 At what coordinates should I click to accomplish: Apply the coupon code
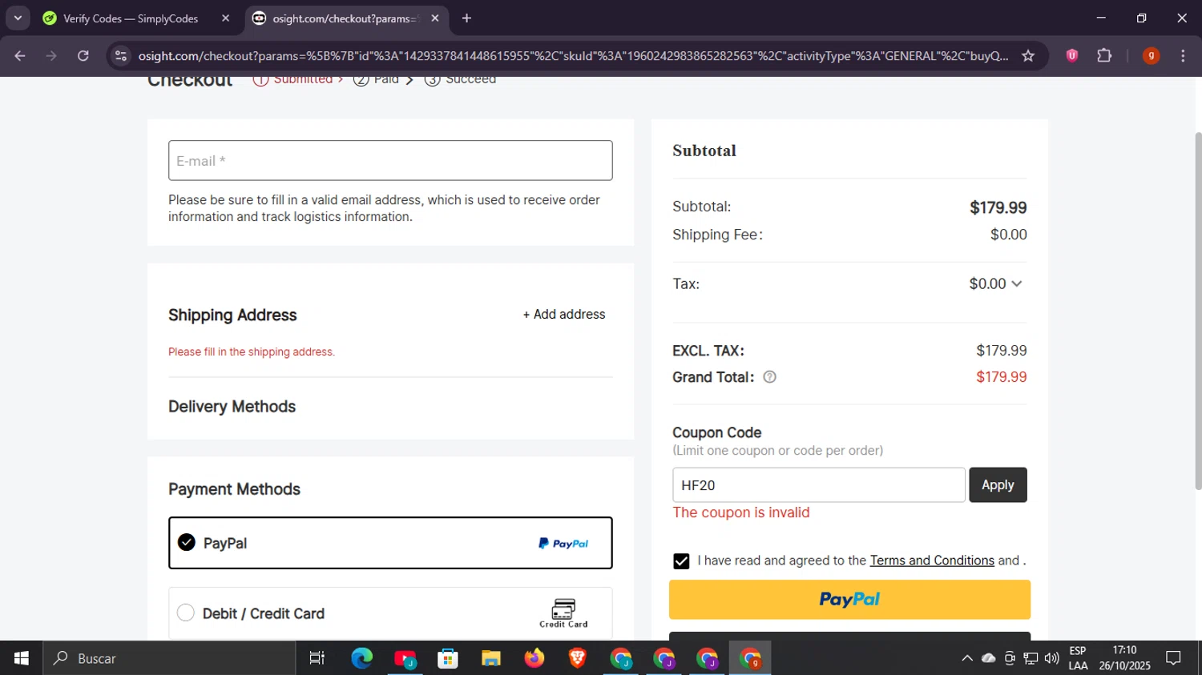(x=998, y=485)
